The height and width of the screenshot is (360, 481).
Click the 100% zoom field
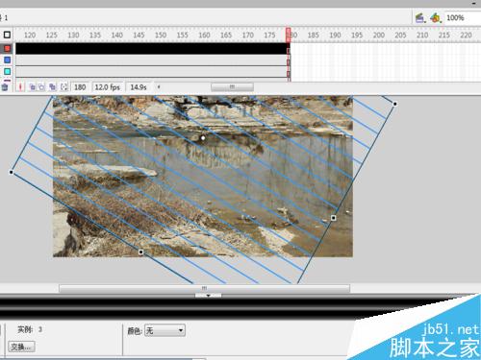pyautogui.click(x=462, y=17)
